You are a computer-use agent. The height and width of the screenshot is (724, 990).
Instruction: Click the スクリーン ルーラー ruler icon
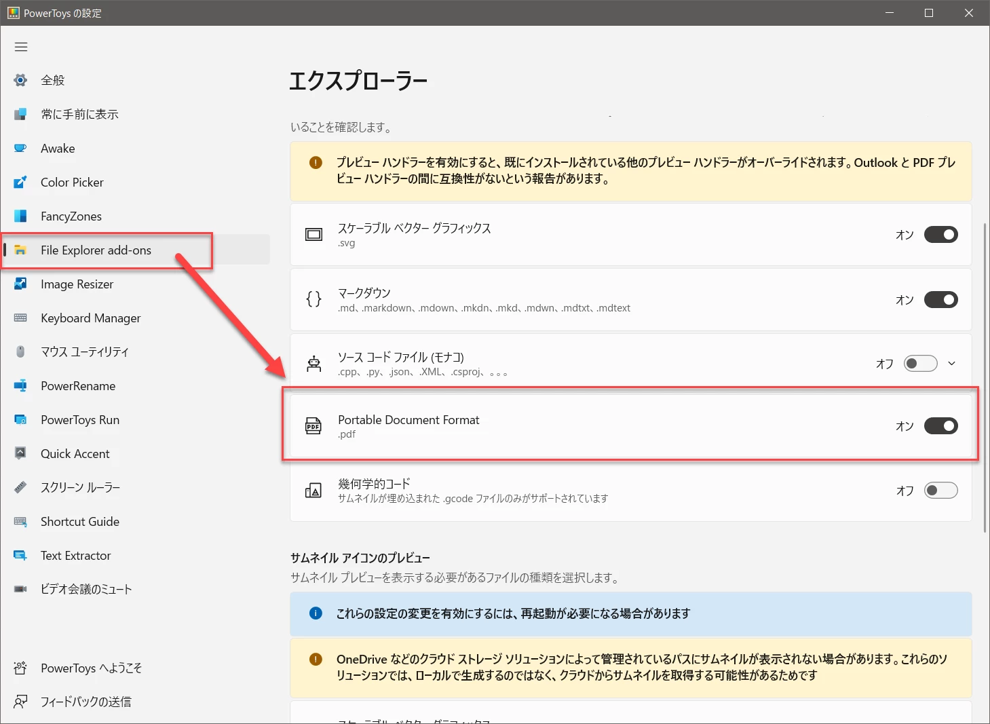pyautogui.click(x=20, y=487)
